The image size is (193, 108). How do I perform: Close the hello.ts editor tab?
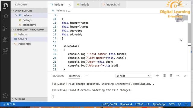click(70, 5)
